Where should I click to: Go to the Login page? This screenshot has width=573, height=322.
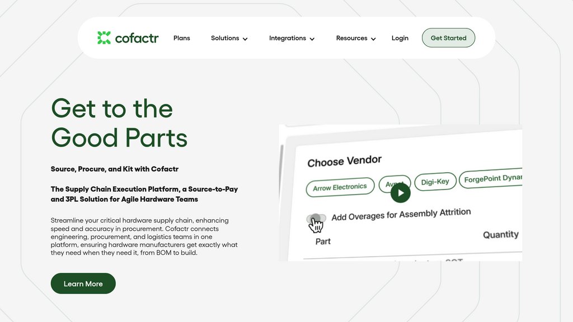400,38
